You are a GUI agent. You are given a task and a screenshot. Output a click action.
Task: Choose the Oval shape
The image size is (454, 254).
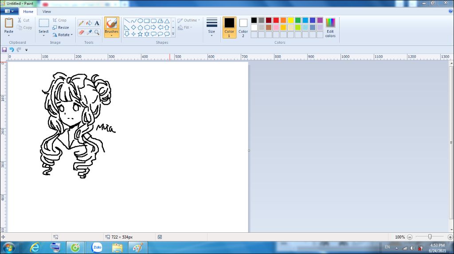[x=140, y=21]
